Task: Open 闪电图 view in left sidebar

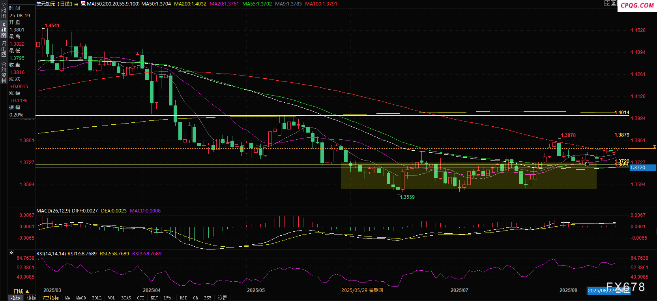Action: [4, 49]
